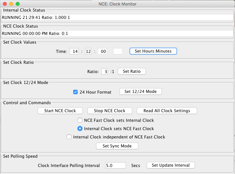Click the hours field showing 14
Image resolution: width=235 pixels, height=174 pixels.
tap(74, 52)
